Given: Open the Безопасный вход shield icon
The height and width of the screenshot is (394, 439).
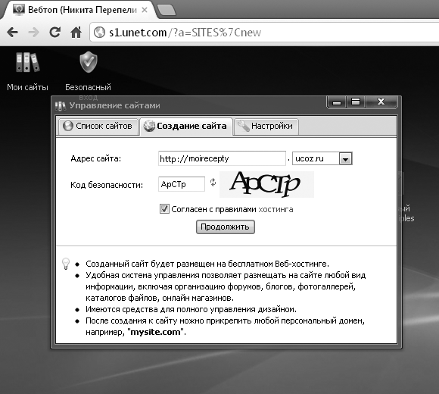Looking at the screenshot, I should coord(89,62).
